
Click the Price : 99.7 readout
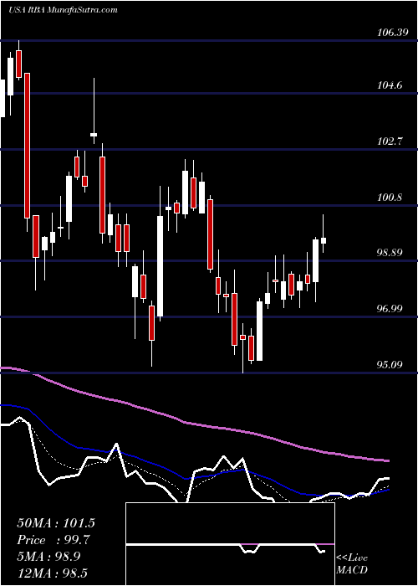tap(54, 540)
